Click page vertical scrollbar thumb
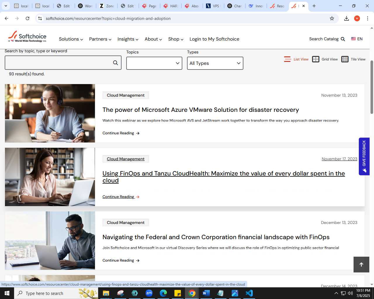Viewport: 374px width, 299px height. pos(372,87)
